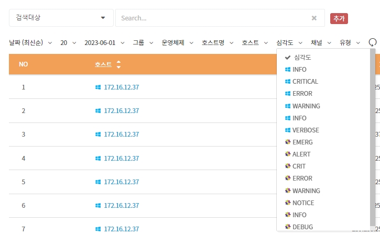Click the icon beside the DEBUG severity option
380x235 pixels.
click(x=288, y=227)
